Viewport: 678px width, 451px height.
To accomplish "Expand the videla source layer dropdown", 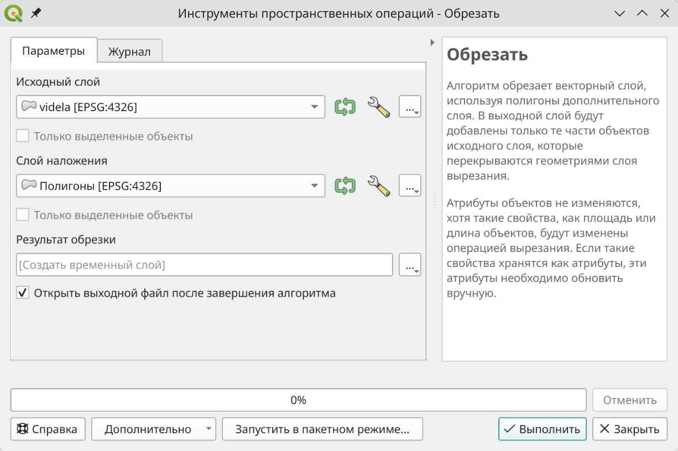I will [314, 107].
